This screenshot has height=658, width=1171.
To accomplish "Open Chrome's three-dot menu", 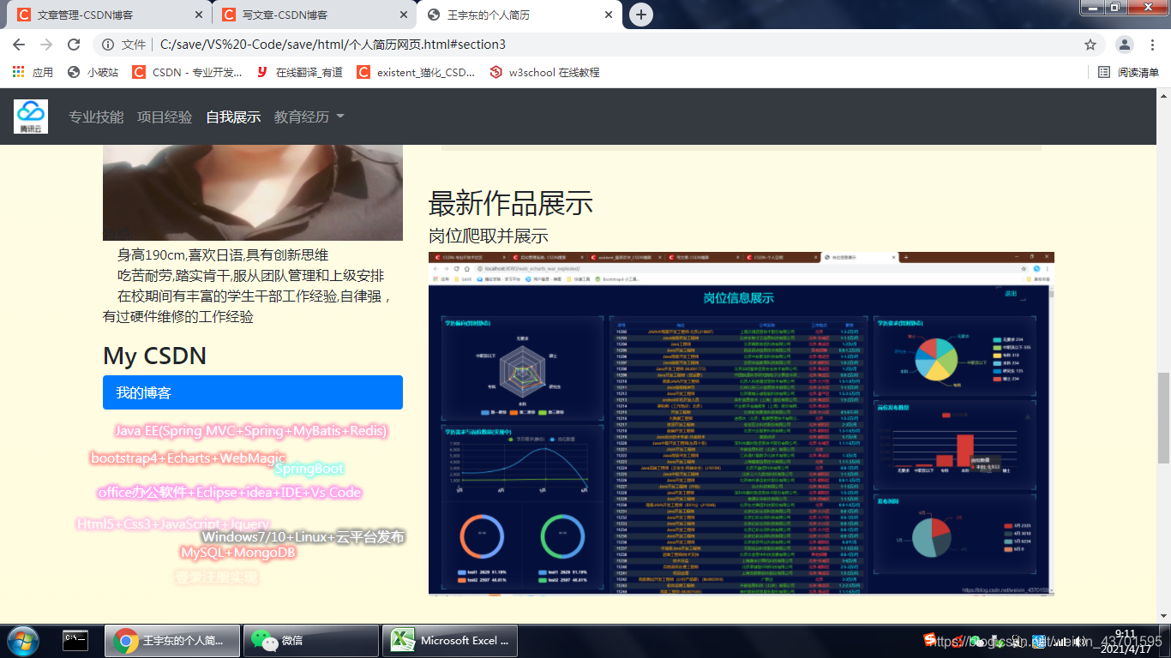I will click(x=1153, y=45).
